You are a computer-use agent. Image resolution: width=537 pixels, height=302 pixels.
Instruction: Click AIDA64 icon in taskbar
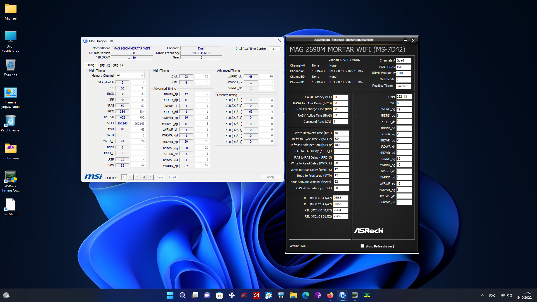pyautogui.click(x=256, y=295)
